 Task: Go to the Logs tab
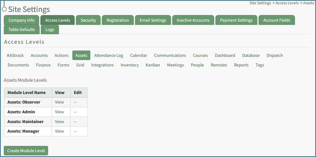pyautogui.click(x=50, y=29)
